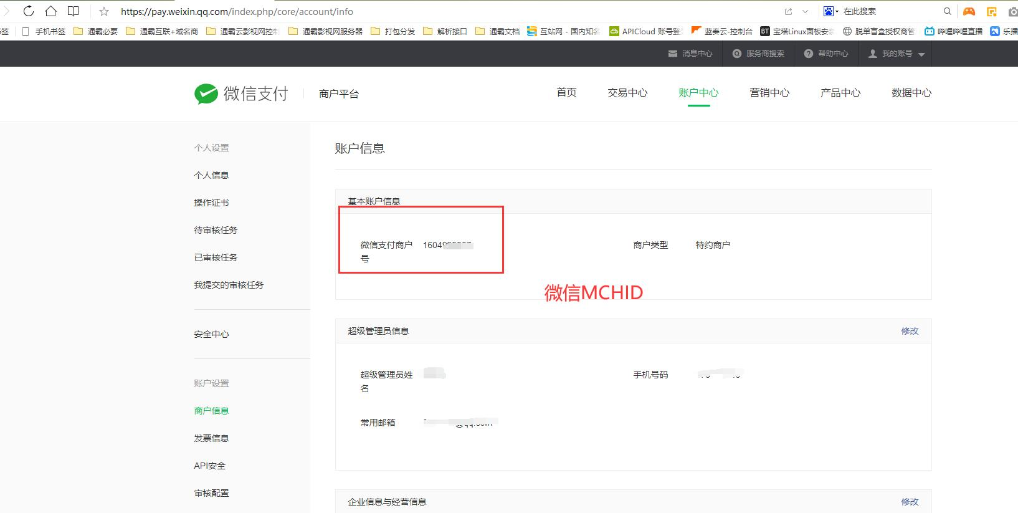Viewport: 1018px width, 513px height.
Task: Bookmark this page with the star icon
Action: click(x=104, y=11)
